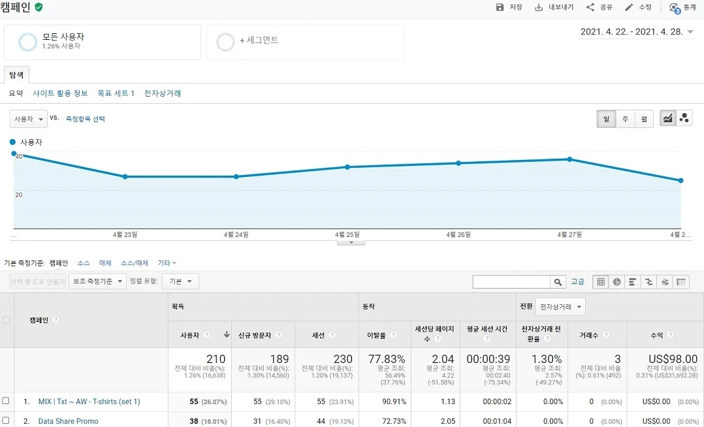
Task: Open the 고급 advanced filter link
Action: click(x=577, y=281)
